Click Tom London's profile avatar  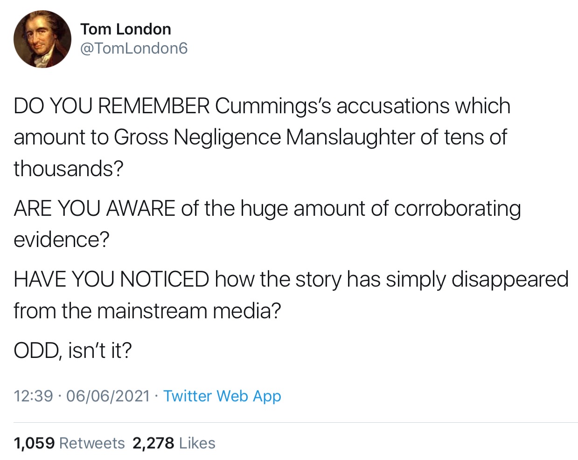[x=42, y=39]
